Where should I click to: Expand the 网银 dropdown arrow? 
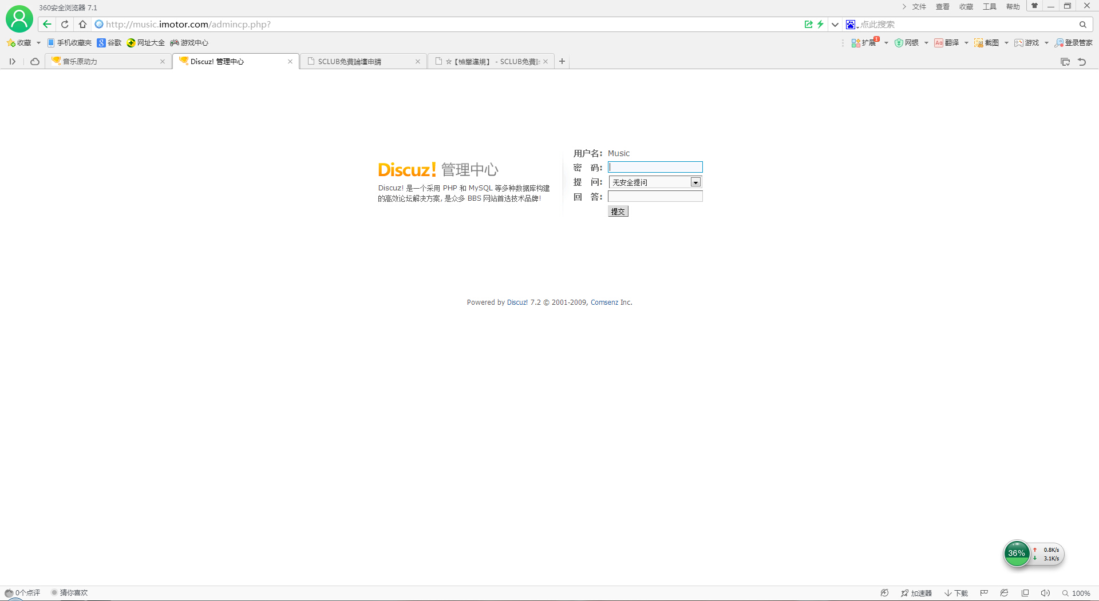coord(926,43)
